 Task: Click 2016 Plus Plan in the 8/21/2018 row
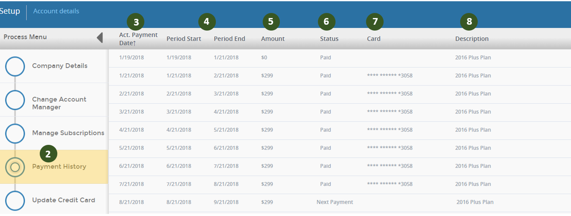pyautogui.click(x=475, y=202)
